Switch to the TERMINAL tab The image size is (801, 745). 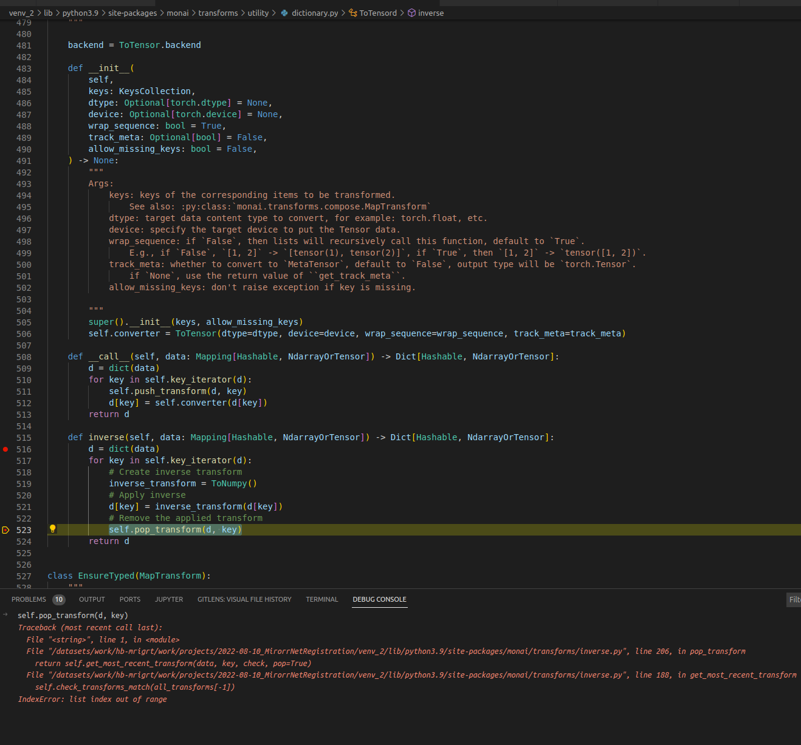coord(321,599)
